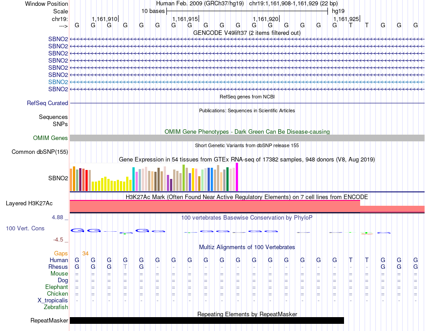Click the magenta bar in GTEx chart

click(237, 177)
